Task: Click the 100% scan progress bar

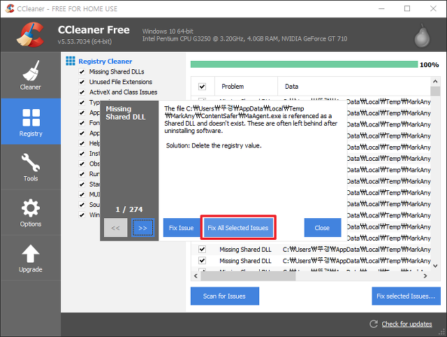Action: pos(304,64)
